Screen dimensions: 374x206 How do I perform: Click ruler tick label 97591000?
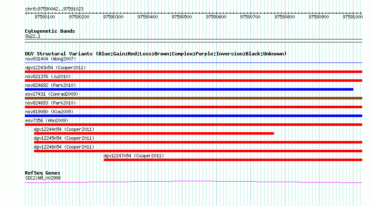(x=353, y=17)
